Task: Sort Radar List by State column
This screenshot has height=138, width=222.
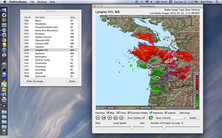Action: pyautogui.click(x=74, y=17)
